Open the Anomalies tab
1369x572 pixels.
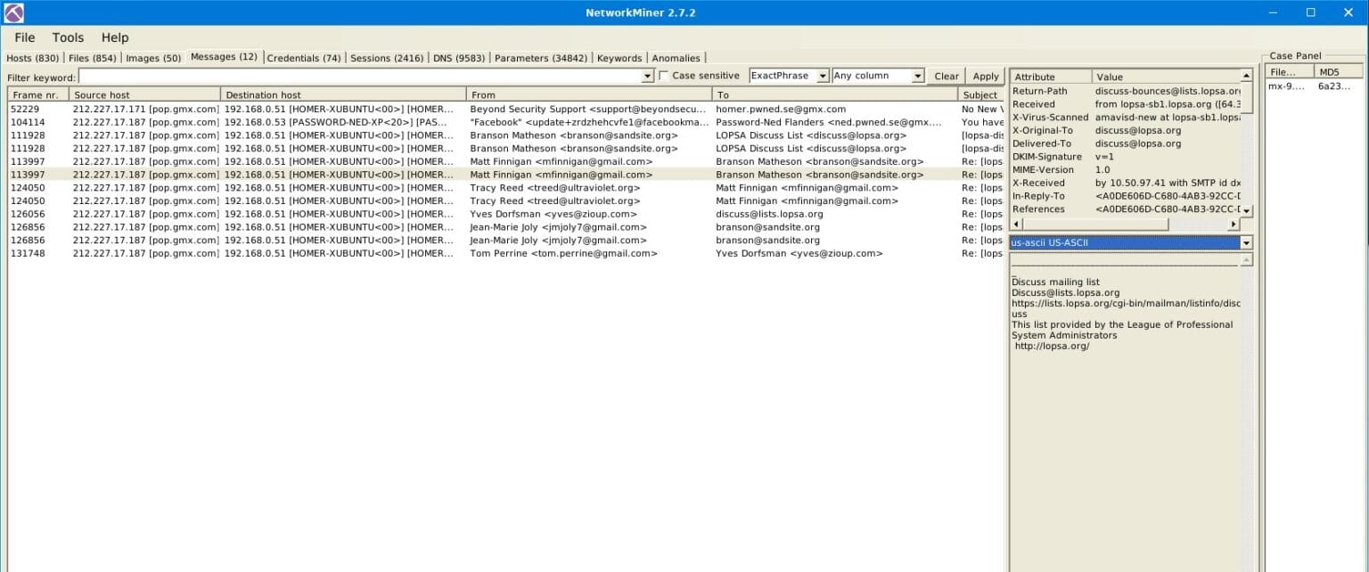click(x=676, y=56)
